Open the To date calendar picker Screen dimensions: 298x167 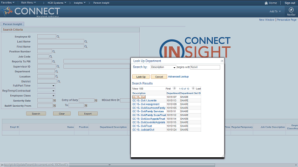[x=86, y=106]
